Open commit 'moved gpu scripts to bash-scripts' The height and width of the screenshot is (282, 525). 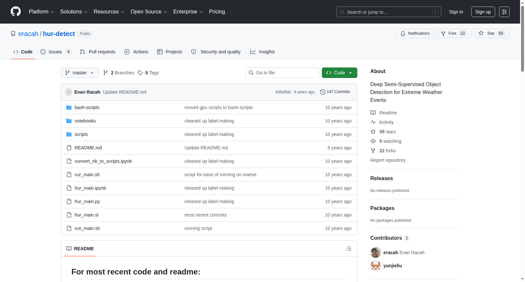[x=219, y=107]
